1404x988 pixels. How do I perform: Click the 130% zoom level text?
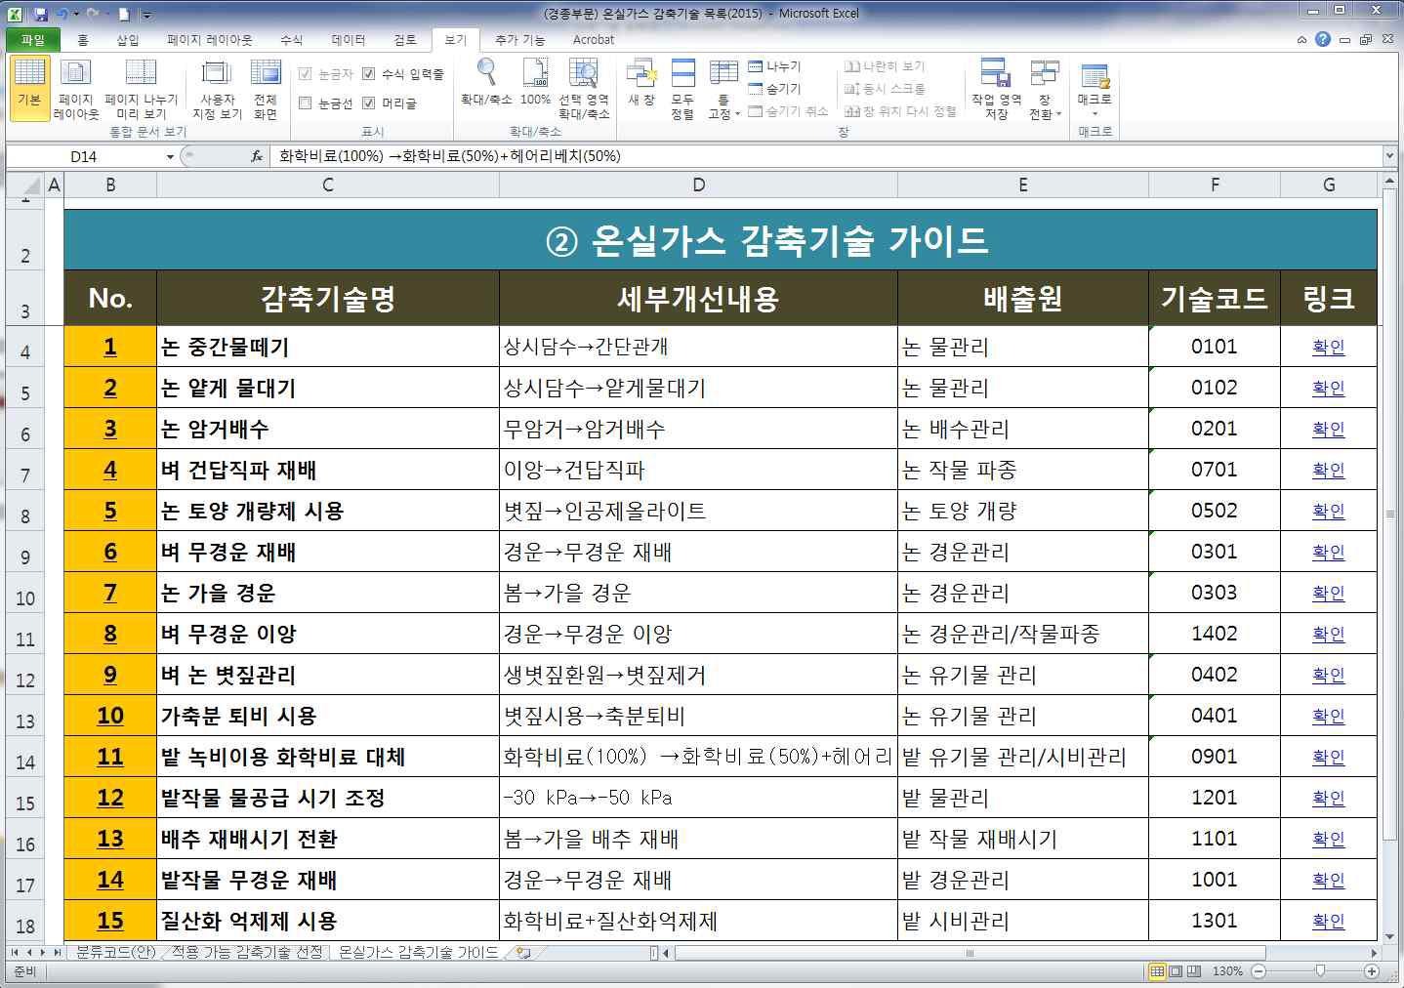tap(1227, 971)
